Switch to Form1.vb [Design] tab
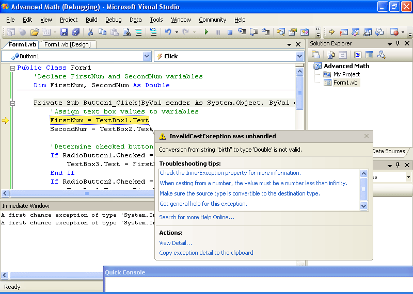The width and height of the screenshot is (413, 294). 67,44
